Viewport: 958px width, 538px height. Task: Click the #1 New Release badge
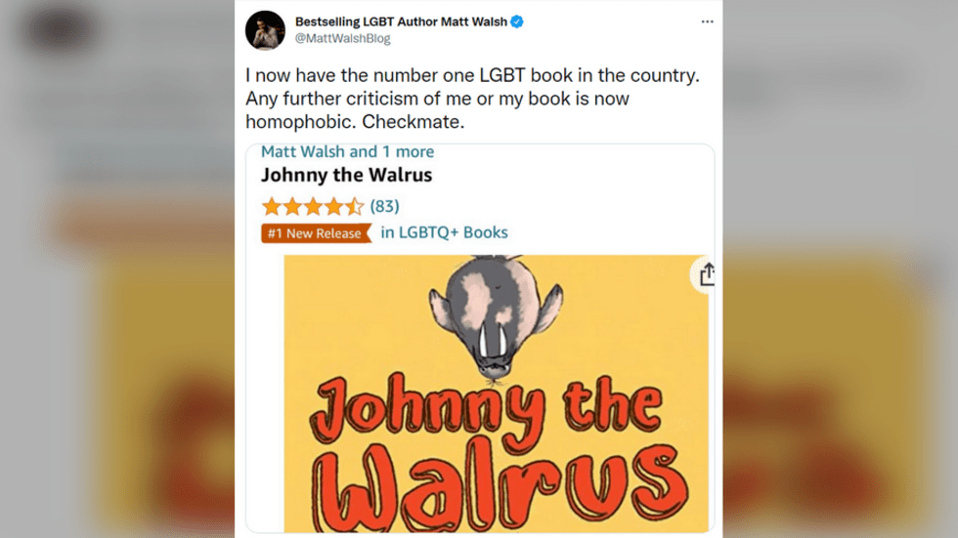[x=317, y=233]
